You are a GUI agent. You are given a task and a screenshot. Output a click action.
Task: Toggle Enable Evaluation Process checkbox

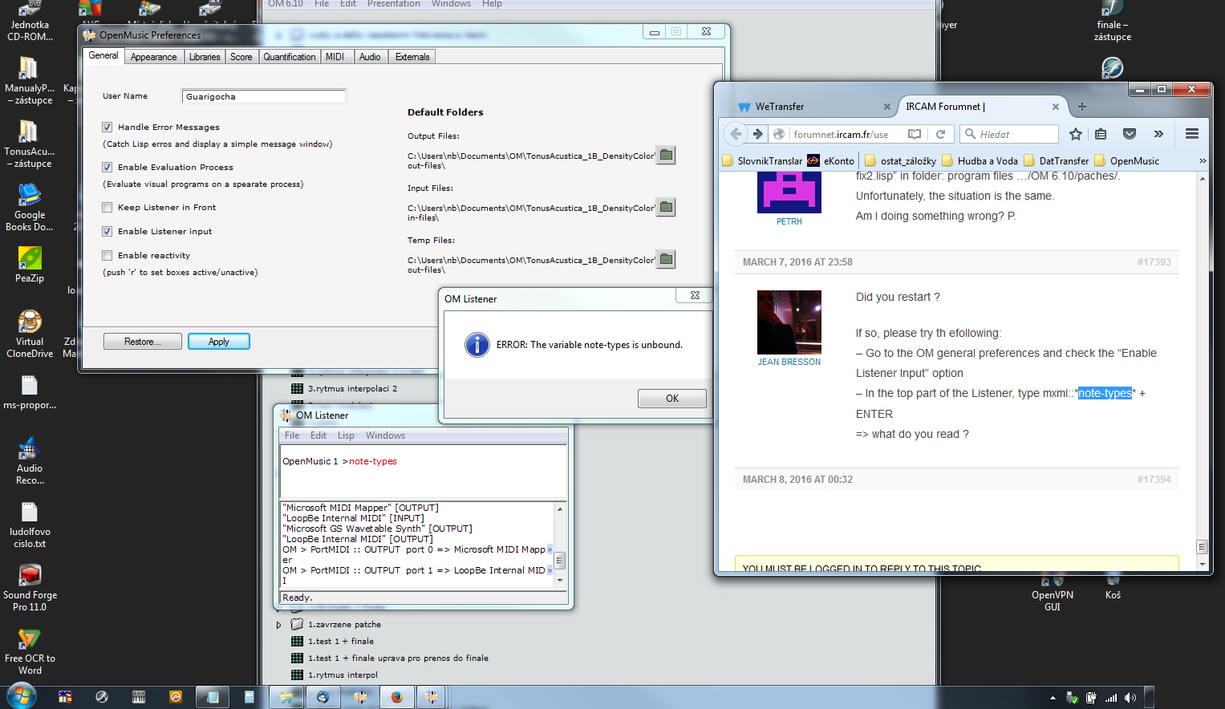tap(107, 167)
